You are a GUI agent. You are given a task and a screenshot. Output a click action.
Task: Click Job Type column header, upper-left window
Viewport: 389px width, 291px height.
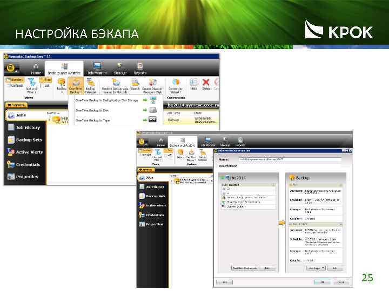click(x=173, y=113)
